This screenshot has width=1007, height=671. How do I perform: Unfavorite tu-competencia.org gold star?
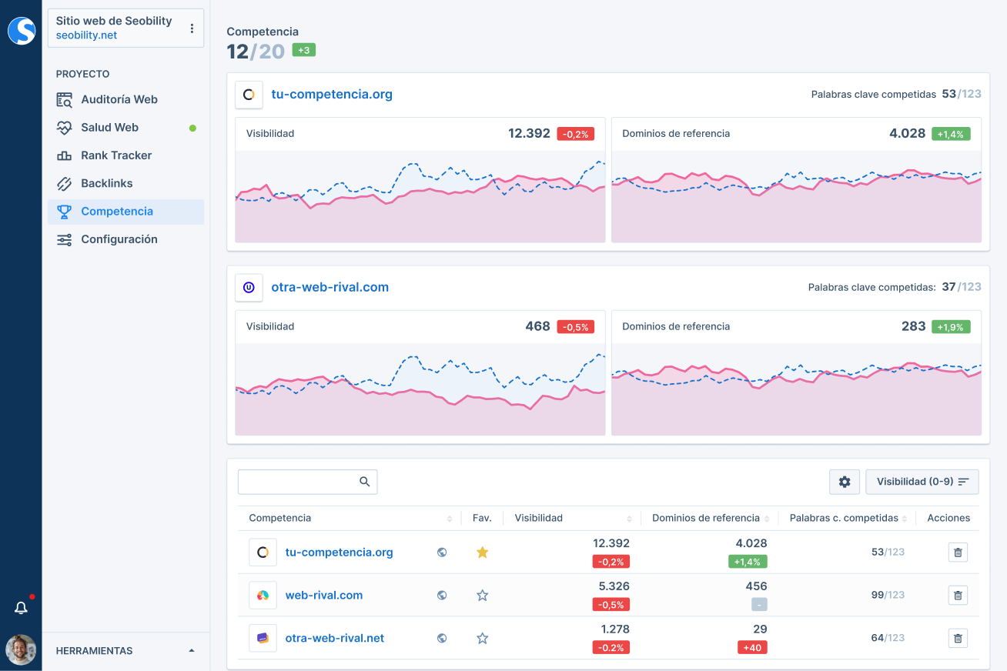pyautogui.click(x=482, y=552)
